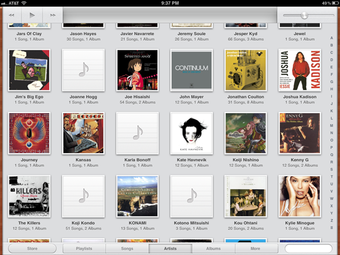Open the Store button
340x255 pixels.
[x=32, y=248]
